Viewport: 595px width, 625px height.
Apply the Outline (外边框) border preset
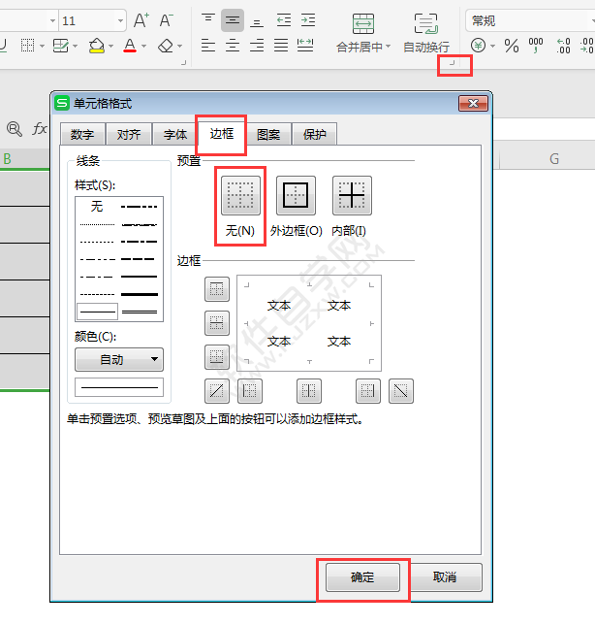[x=296, y=196]
